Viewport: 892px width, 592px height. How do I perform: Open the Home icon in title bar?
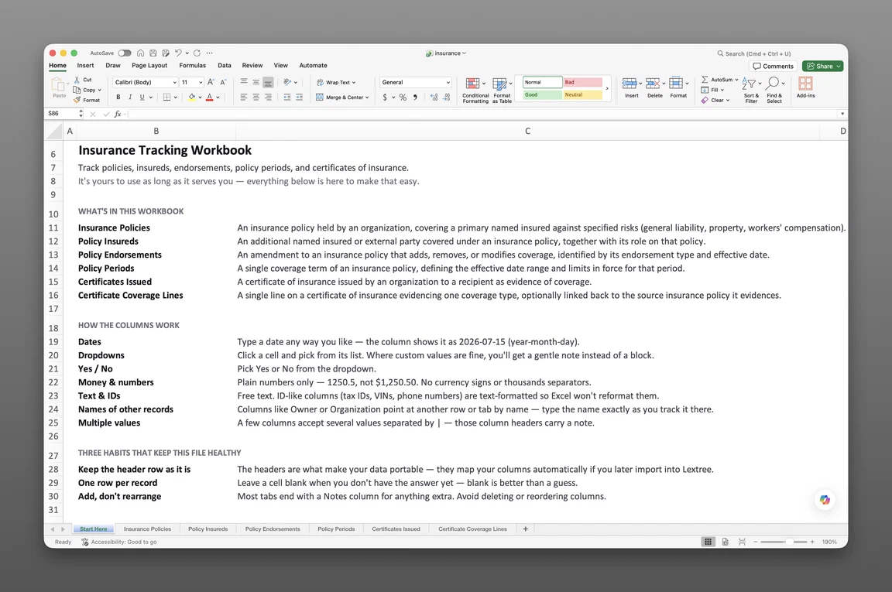(140, 53)
